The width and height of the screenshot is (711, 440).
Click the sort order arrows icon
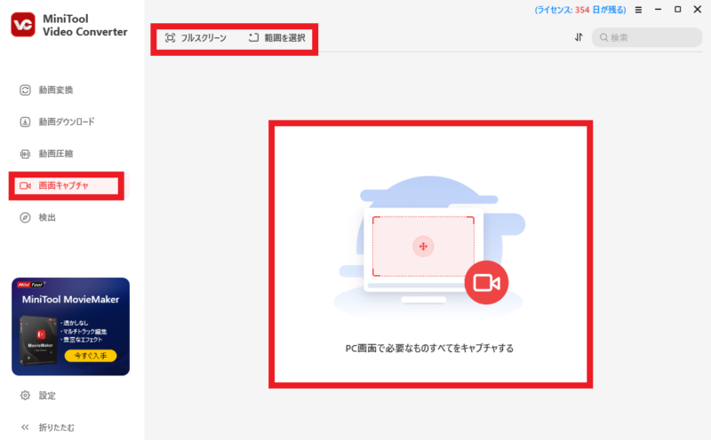point(579,37)
